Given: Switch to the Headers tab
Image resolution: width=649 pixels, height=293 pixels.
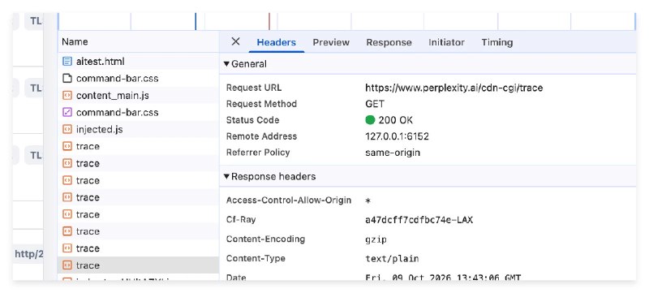Looking at the screenshot, I should 277,42.
